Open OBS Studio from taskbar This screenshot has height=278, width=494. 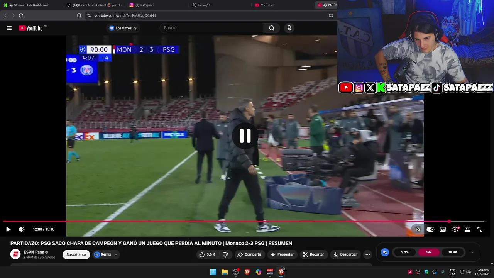[x=236, y=272]
